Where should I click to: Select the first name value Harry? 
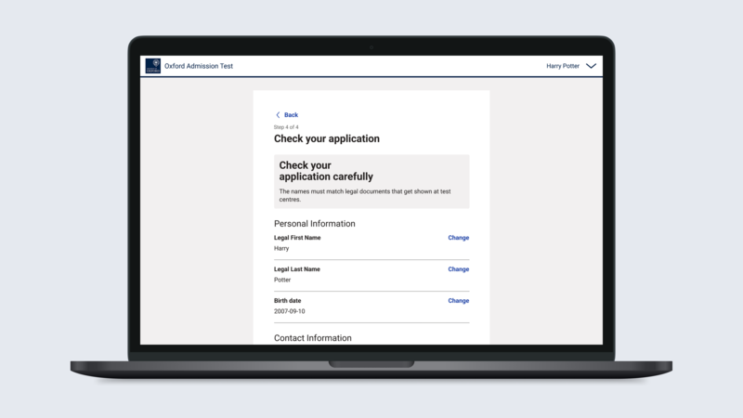[281, 249]
